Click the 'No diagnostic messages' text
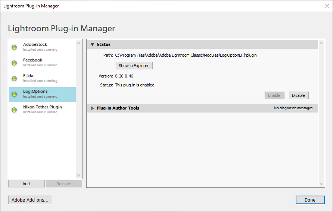The width and height of the screenshot is (333, 212). [x=293, y=108]
